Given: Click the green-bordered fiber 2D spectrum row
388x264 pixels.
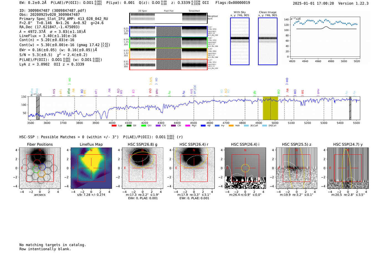Looking at the screenshot, I should (168, 43).
